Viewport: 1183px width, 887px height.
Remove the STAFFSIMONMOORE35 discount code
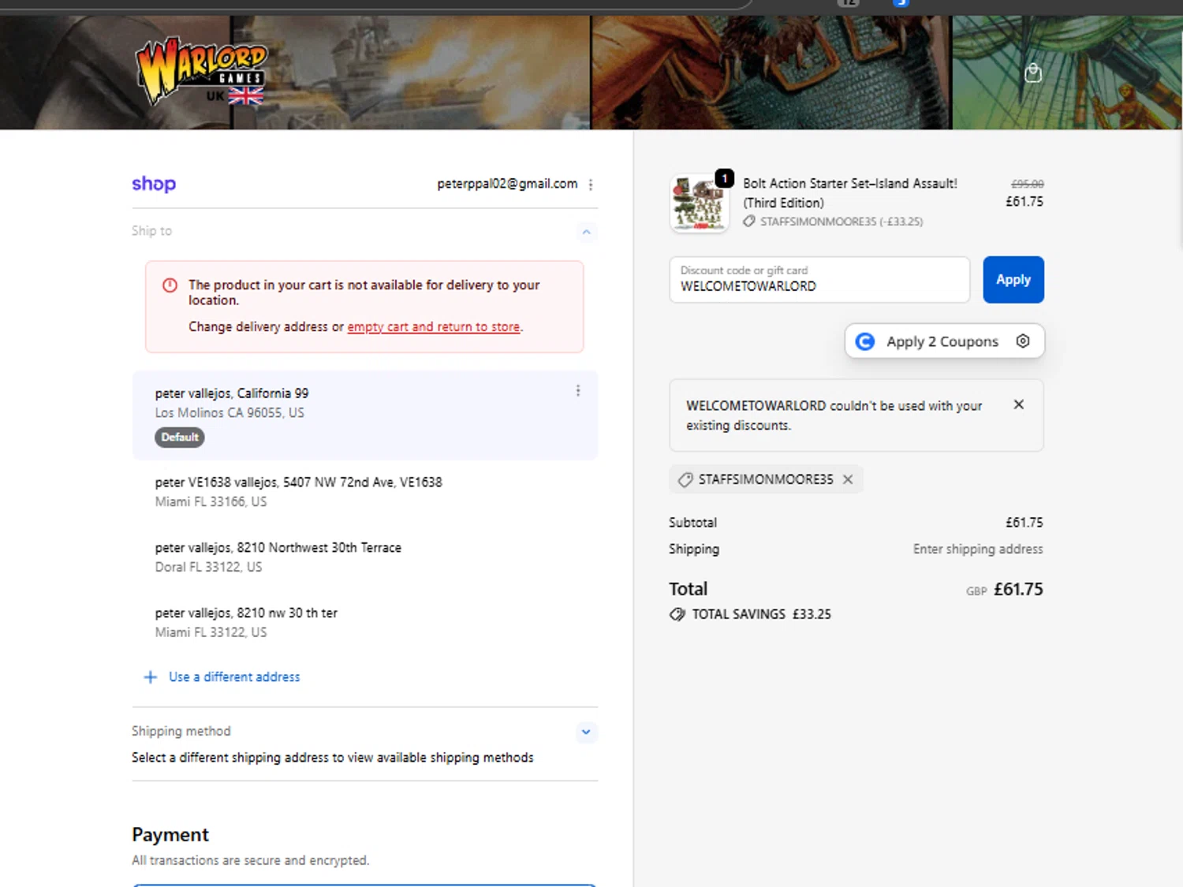click(848, 479)
